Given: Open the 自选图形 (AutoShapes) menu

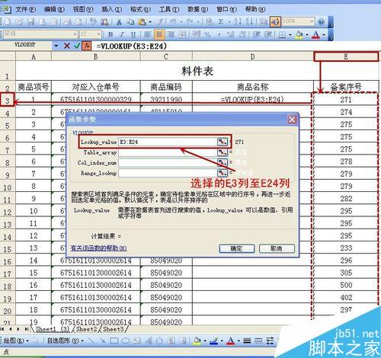Looking at the screenshot, I should coord(66,340).
